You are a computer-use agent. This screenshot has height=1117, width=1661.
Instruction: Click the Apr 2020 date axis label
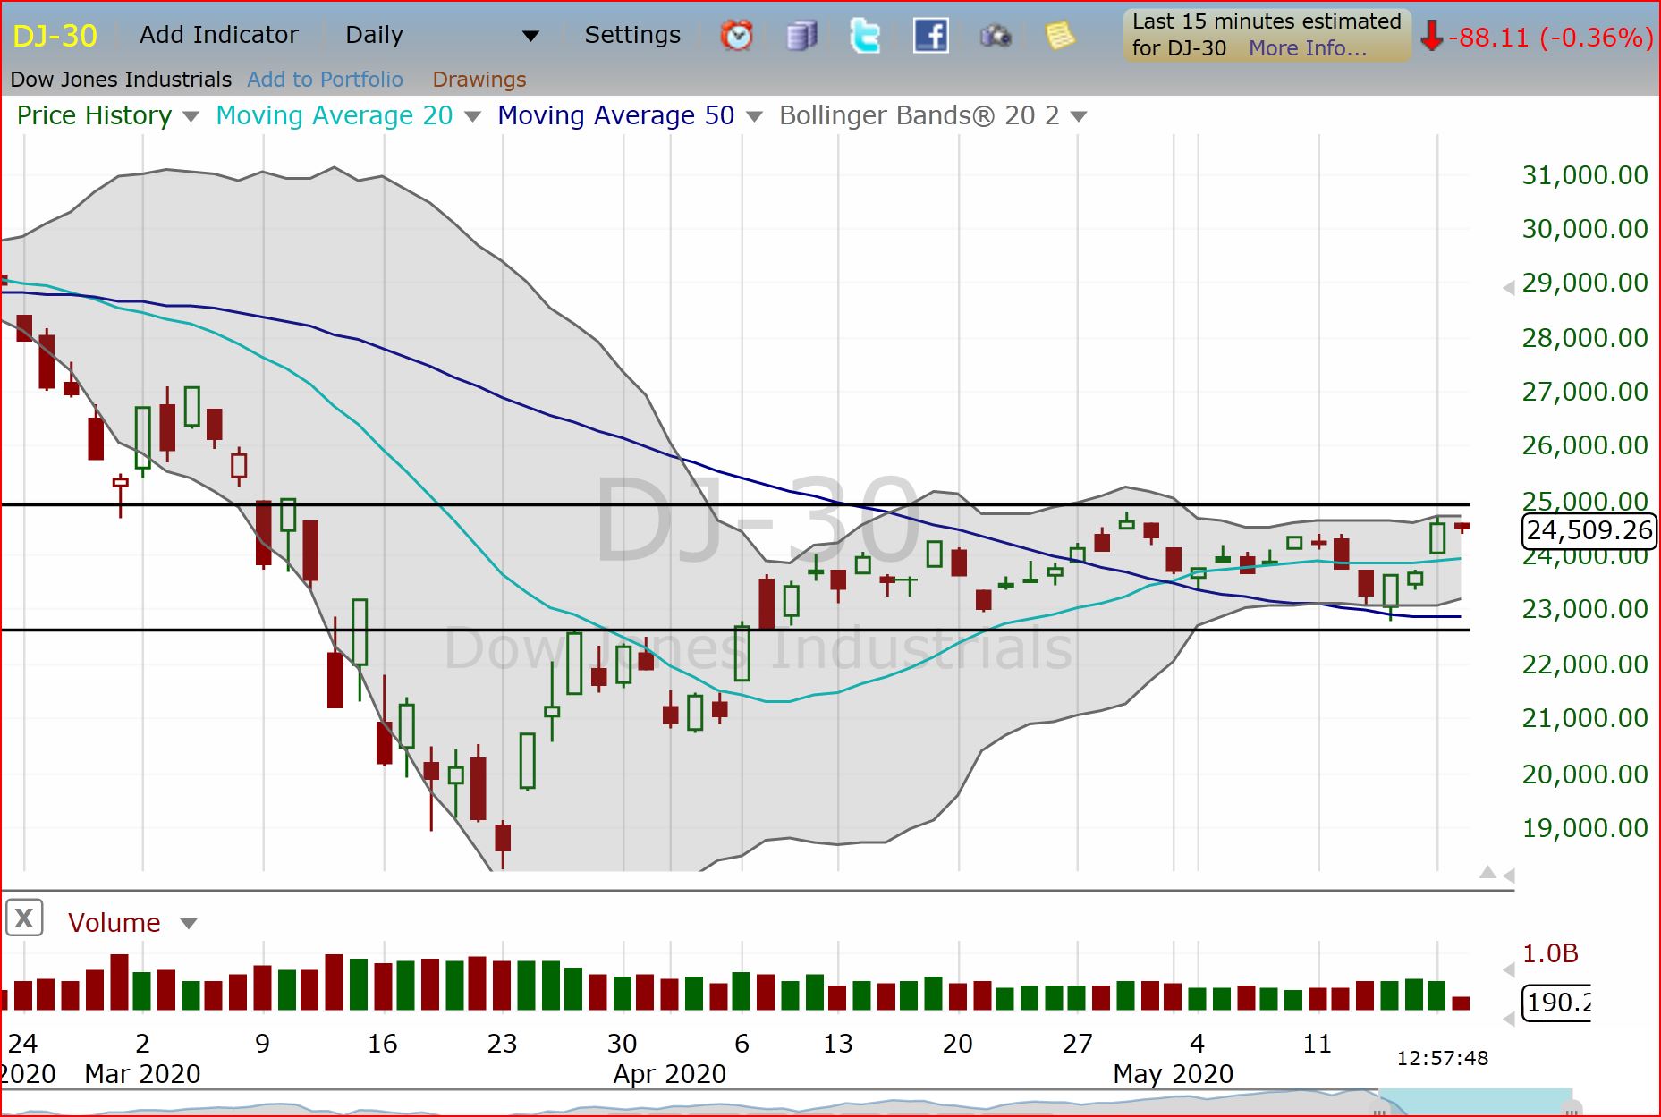(x=669, y=1074)
